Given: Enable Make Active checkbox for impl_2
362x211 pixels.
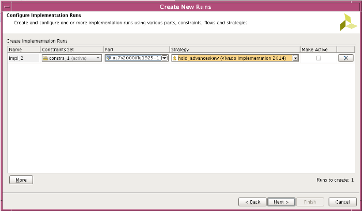Looking at the screenshot, I should click(x=319, y=58).
